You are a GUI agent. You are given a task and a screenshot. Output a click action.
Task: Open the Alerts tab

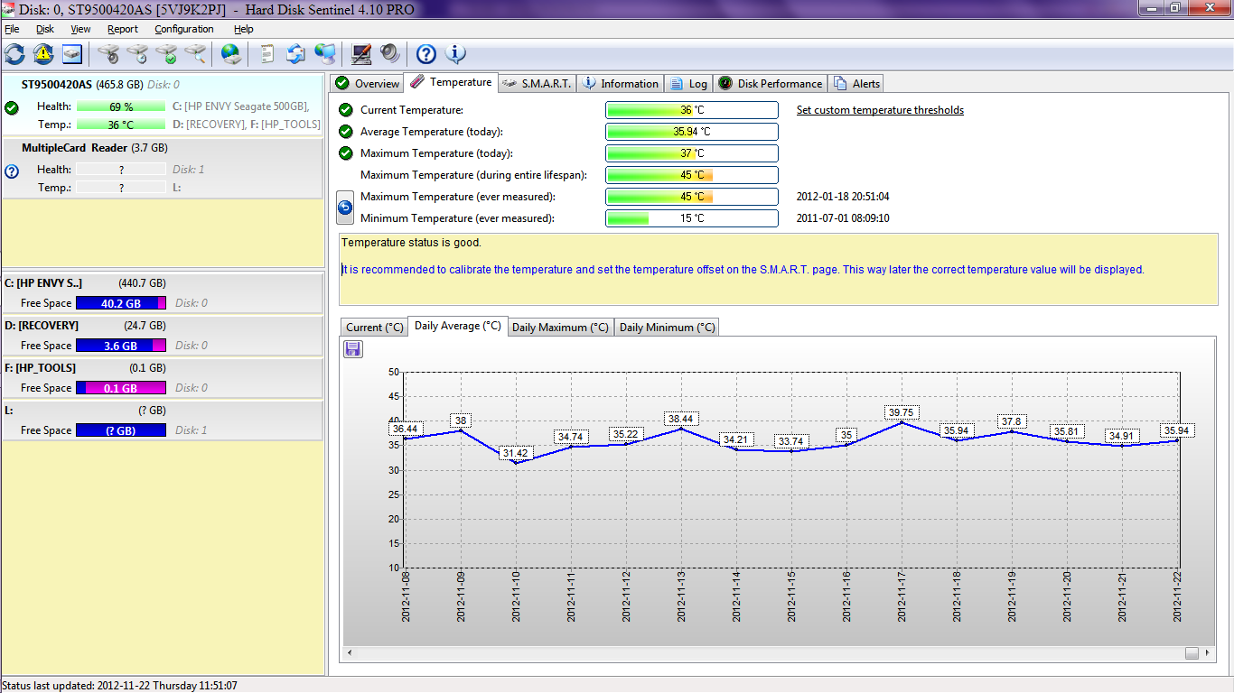click(x=855, y=84)
